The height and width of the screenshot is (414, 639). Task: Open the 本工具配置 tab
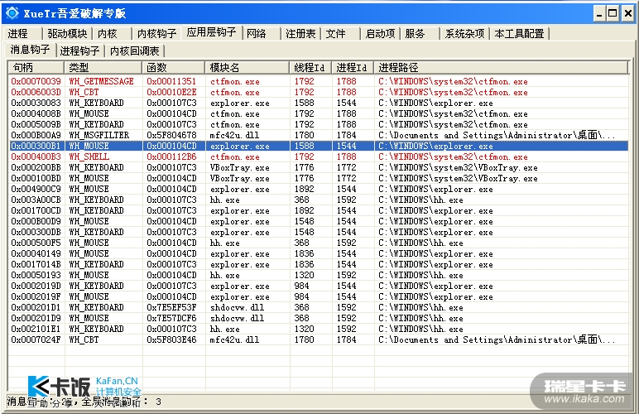click(519, 33)
